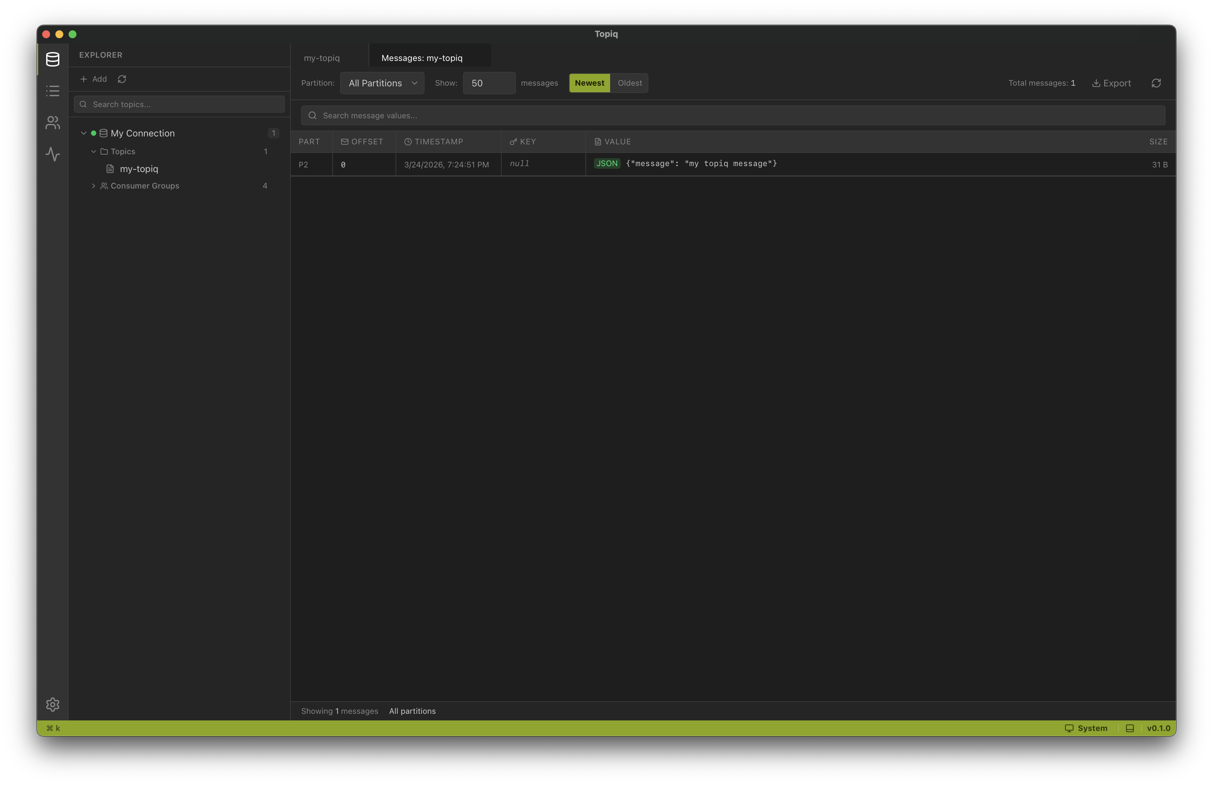The image size is (1213, 785).
Task: Select my-topiq topic in tree
Action: point(139,169)
